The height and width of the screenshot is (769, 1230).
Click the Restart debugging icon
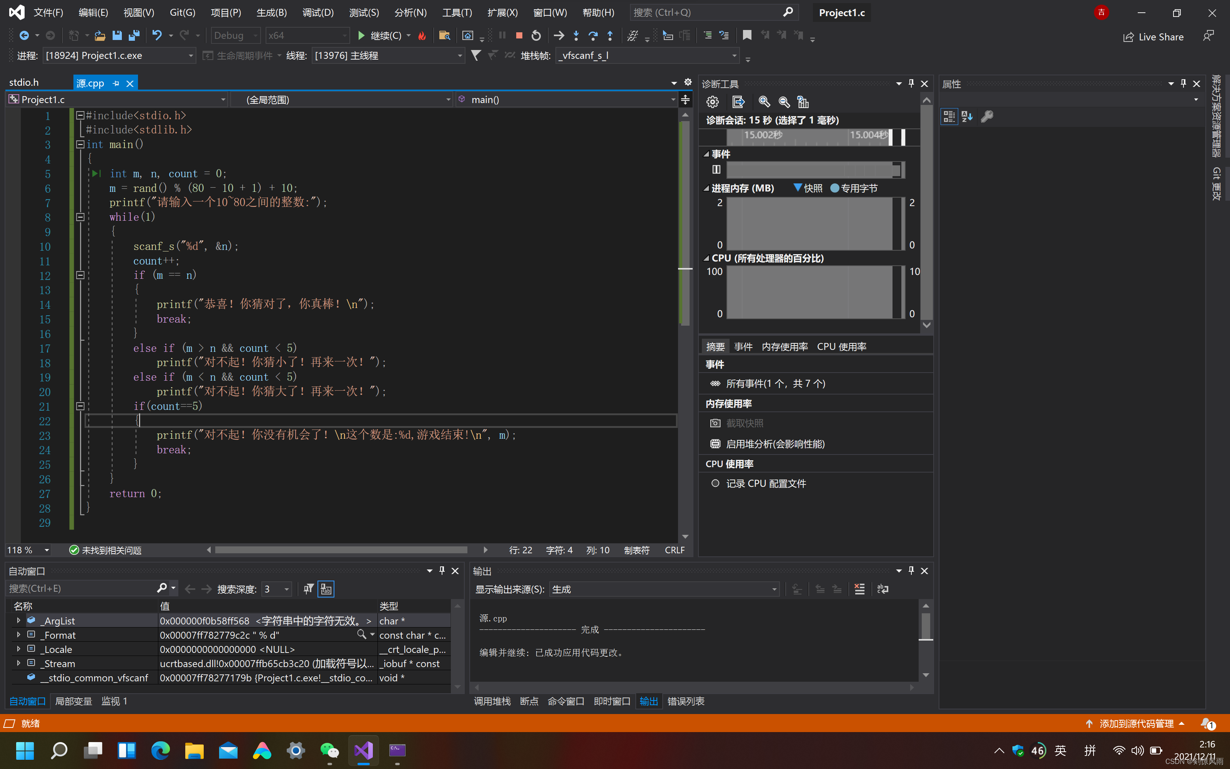tap(536, 36)
